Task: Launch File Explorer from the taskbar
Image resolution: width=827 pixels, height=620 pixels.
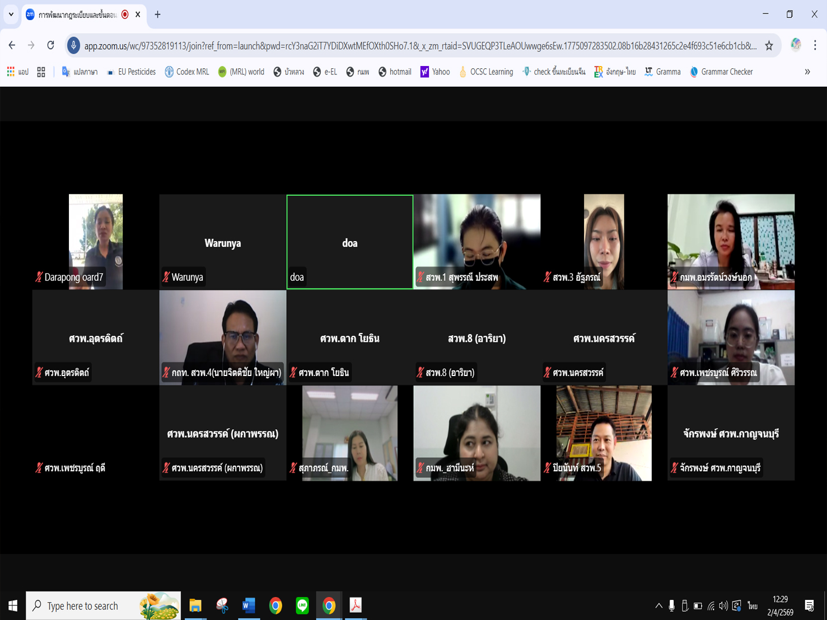Action: [195, 605]
